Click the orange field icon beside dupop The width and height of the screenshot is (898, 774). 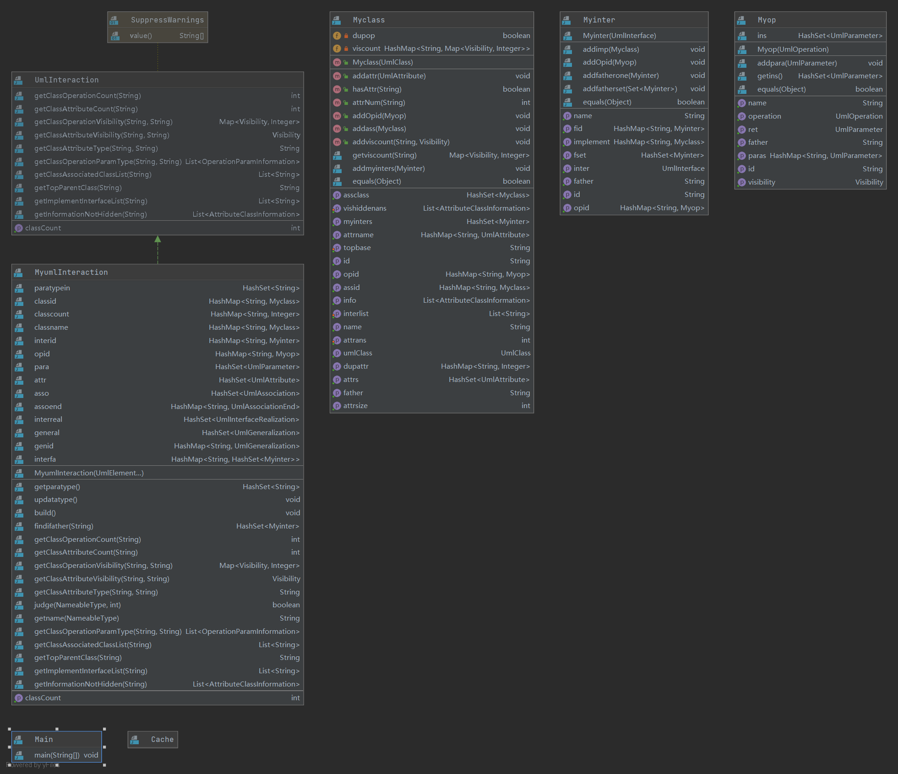(337, 36)
